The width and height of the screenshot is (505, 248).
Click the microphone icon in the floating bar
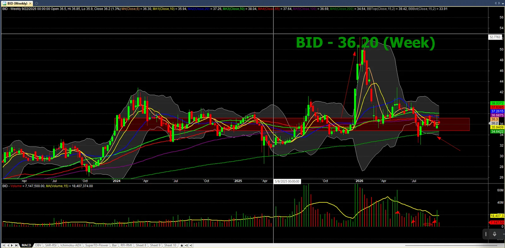(x=495, y=234)
